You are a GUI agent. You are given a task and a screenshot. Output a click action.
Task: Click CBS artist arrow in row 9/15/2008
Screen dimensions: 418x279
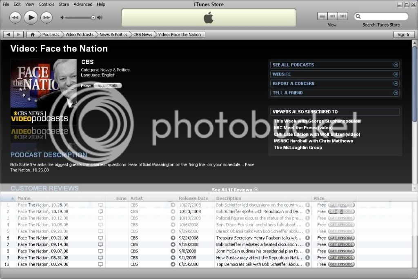(173, 244)
